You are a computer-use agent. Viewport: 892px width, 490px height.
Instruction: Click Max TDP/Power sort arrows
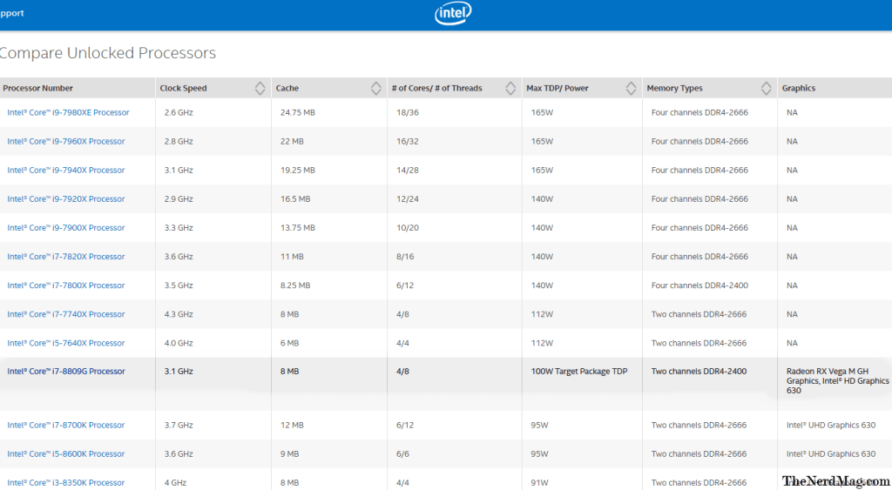pos(631,88)
